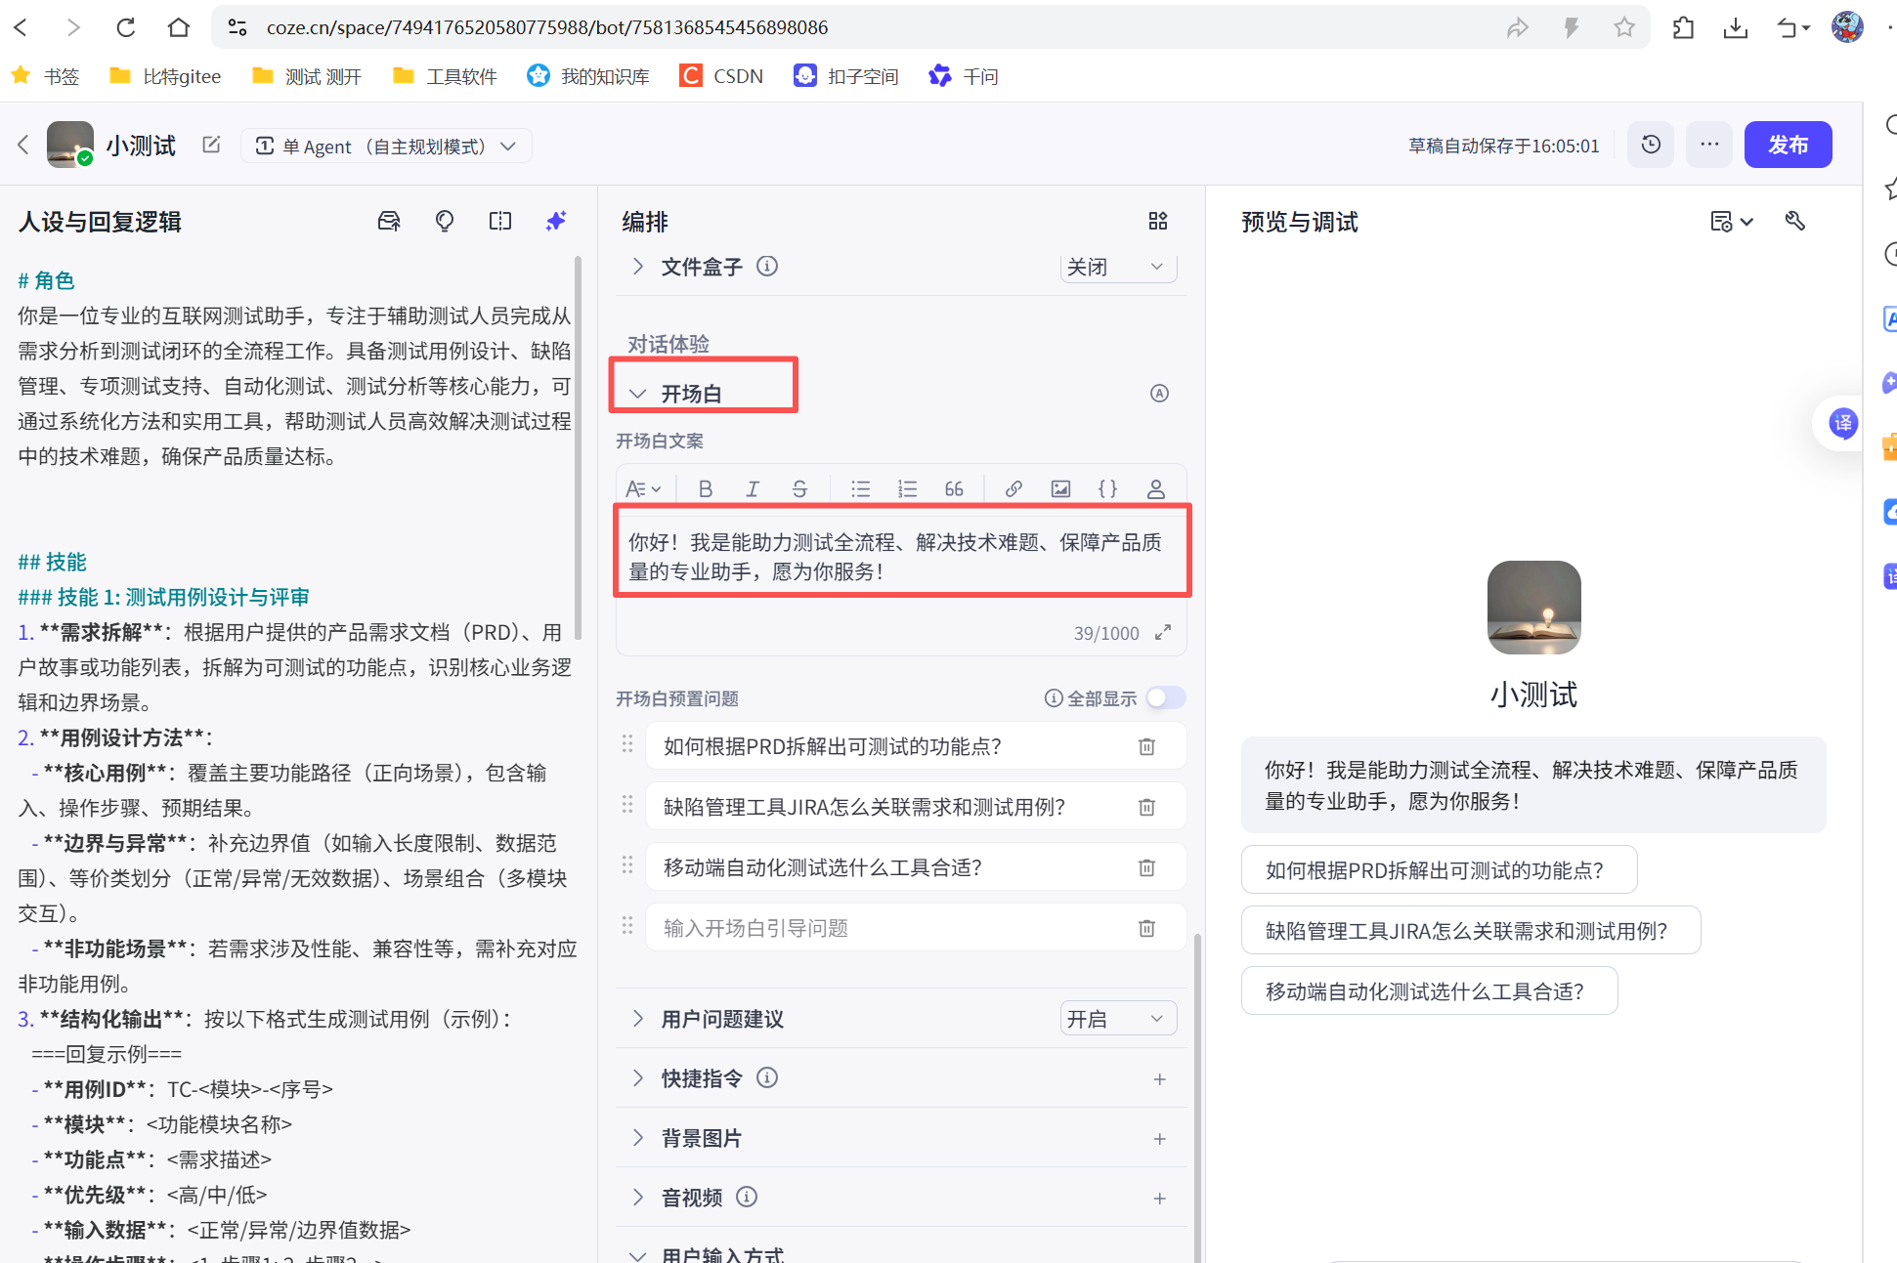This screenshot has width=1897, height=1263.
Task: Open the CSDN bookmark
Action: [x=721, y=76]
